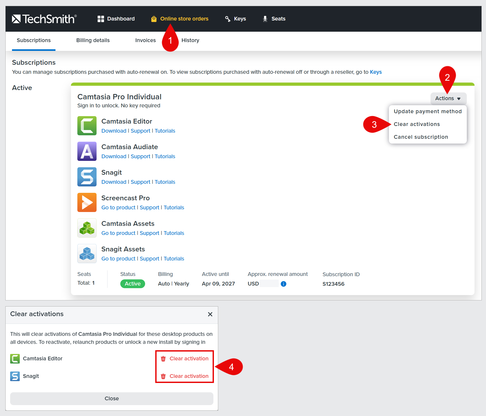Image resolution: width=486 pixels, height=416 pixels.
Task: Click the Keys key icon
Action: tap(228, 19)
